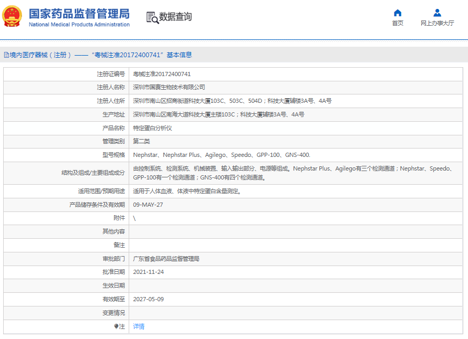Open 网上办事大厅 text link
468x339 pixels.
(437, 23)
